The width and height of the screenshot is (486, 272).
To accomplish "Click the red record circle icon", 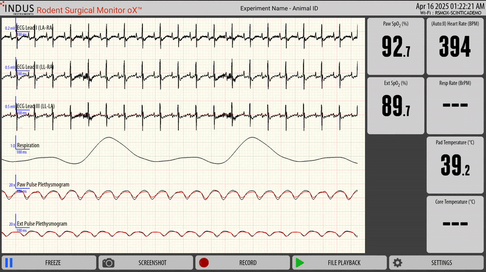I will [x=204, y=263].
